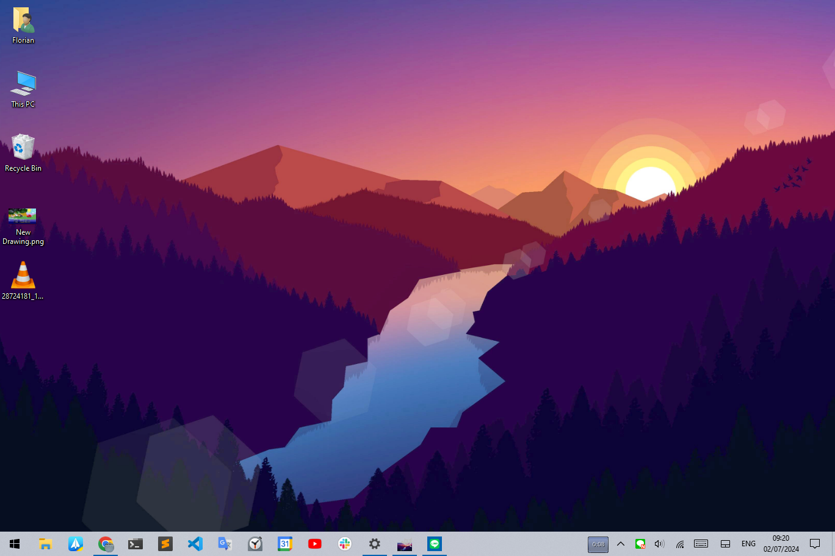This screenshot has width=835, height=556.
Task: Launch Sublime Text from the taskbar
Action: [165, 544]
